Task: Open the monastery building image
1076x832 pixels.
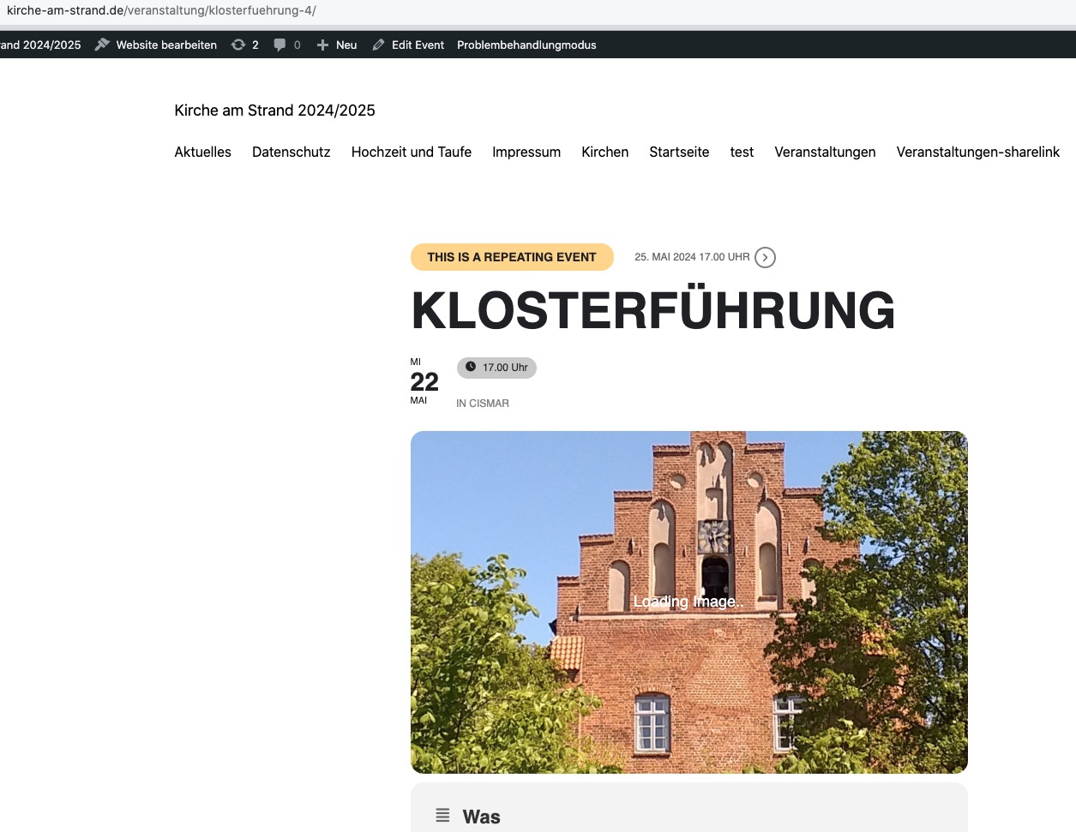Action: tap(689, 602)
